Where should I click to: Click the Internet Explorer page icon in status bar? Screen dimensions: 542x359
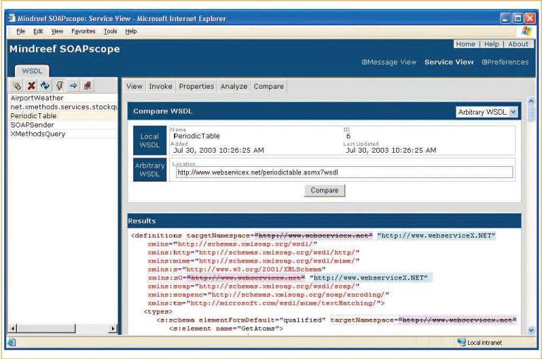11,342
